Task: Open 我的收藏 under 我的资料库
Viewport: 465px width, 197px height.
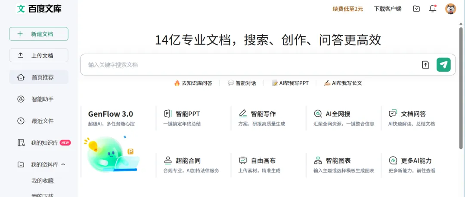Action: [x=42, y=181]
